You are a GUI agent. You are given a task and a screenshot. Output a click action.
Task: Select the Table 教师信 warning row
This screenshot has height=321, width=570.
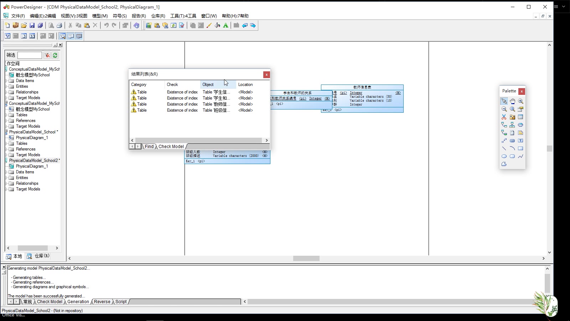[x=199, y=104]
